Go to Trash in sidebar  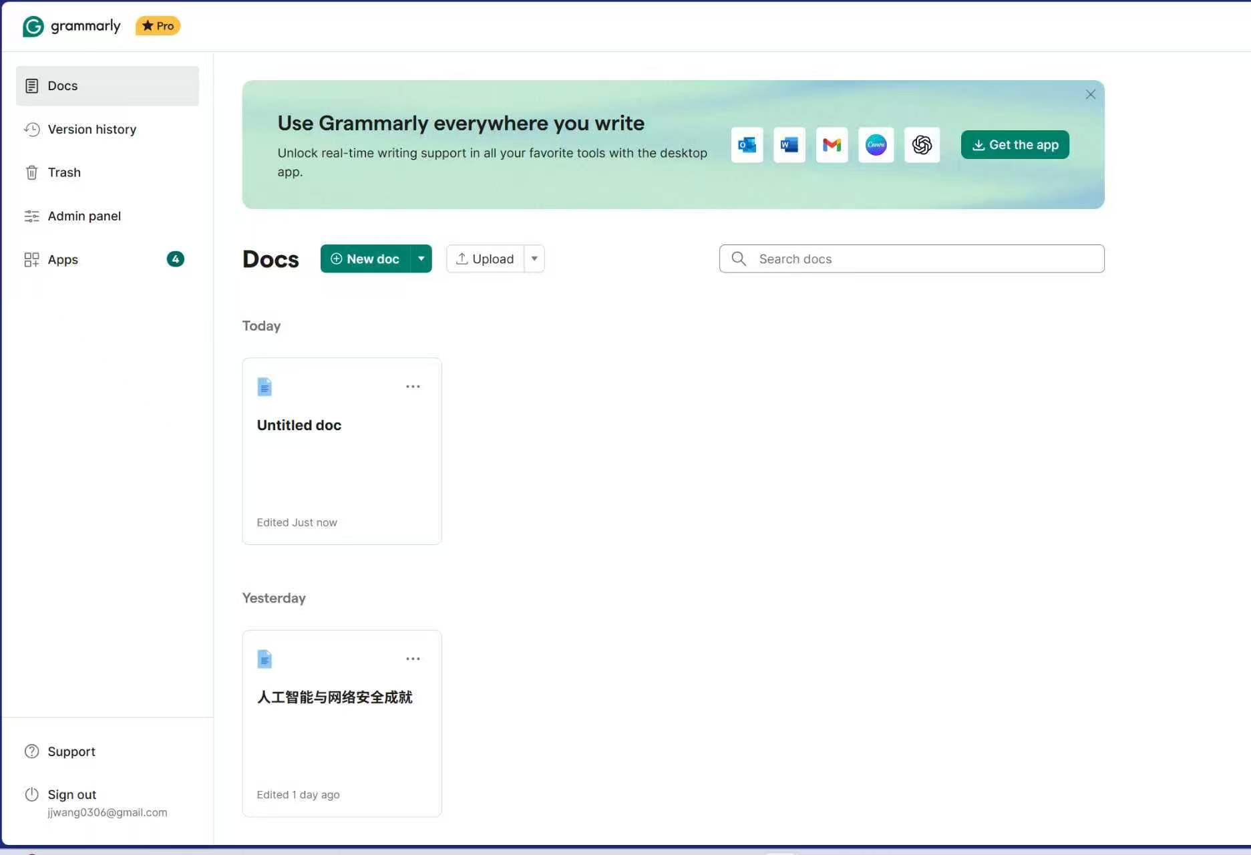coord(64,172)
